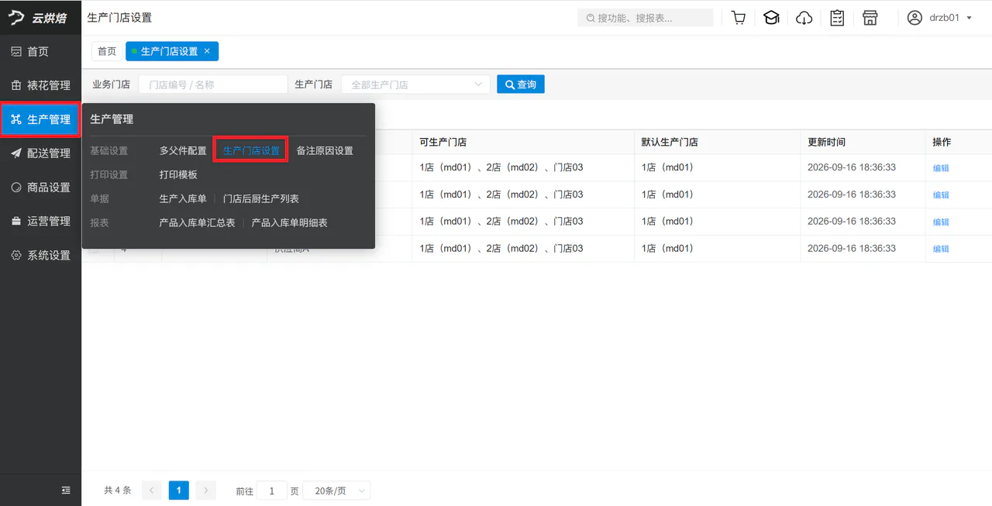
Task: Click the drzb01 user avatar icon
Action: pos(915,18)
